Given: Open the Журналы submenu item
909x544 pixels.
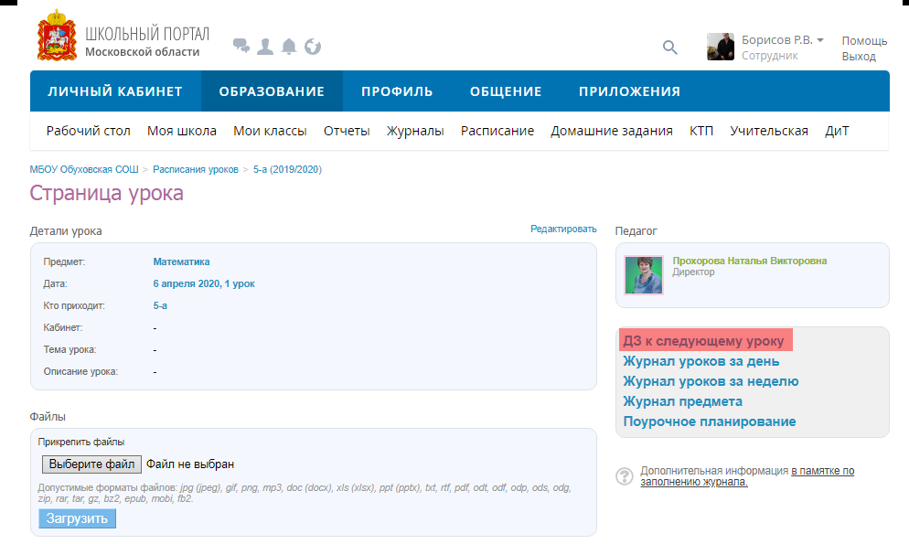Looking at the screenshot, I should click(415, 131).
